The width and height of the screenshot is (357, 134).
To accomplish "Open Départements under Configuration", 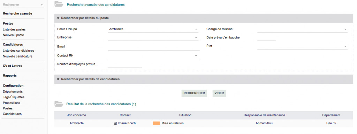I will click(x=13, y=92).
